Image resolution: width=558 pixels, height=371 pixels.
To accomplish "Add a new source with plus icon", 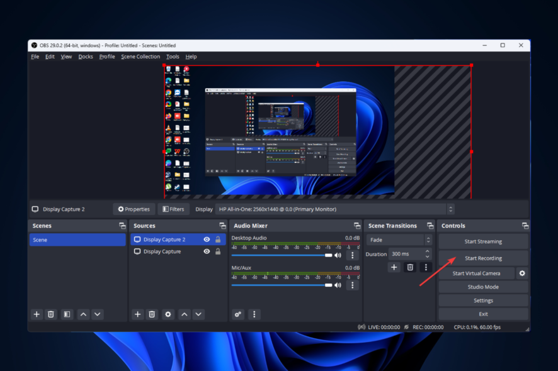I will click(137, 314).
